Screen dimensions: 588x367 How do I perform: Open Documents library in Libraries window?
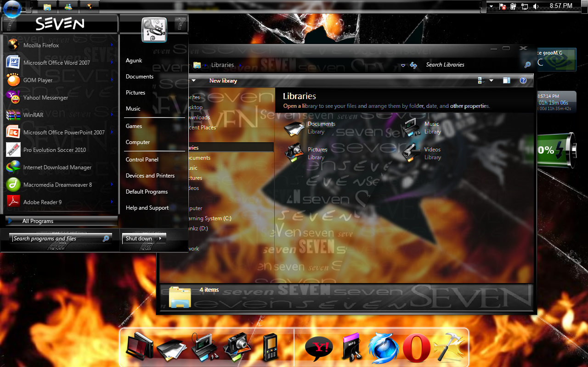click(x=310, y=128)
